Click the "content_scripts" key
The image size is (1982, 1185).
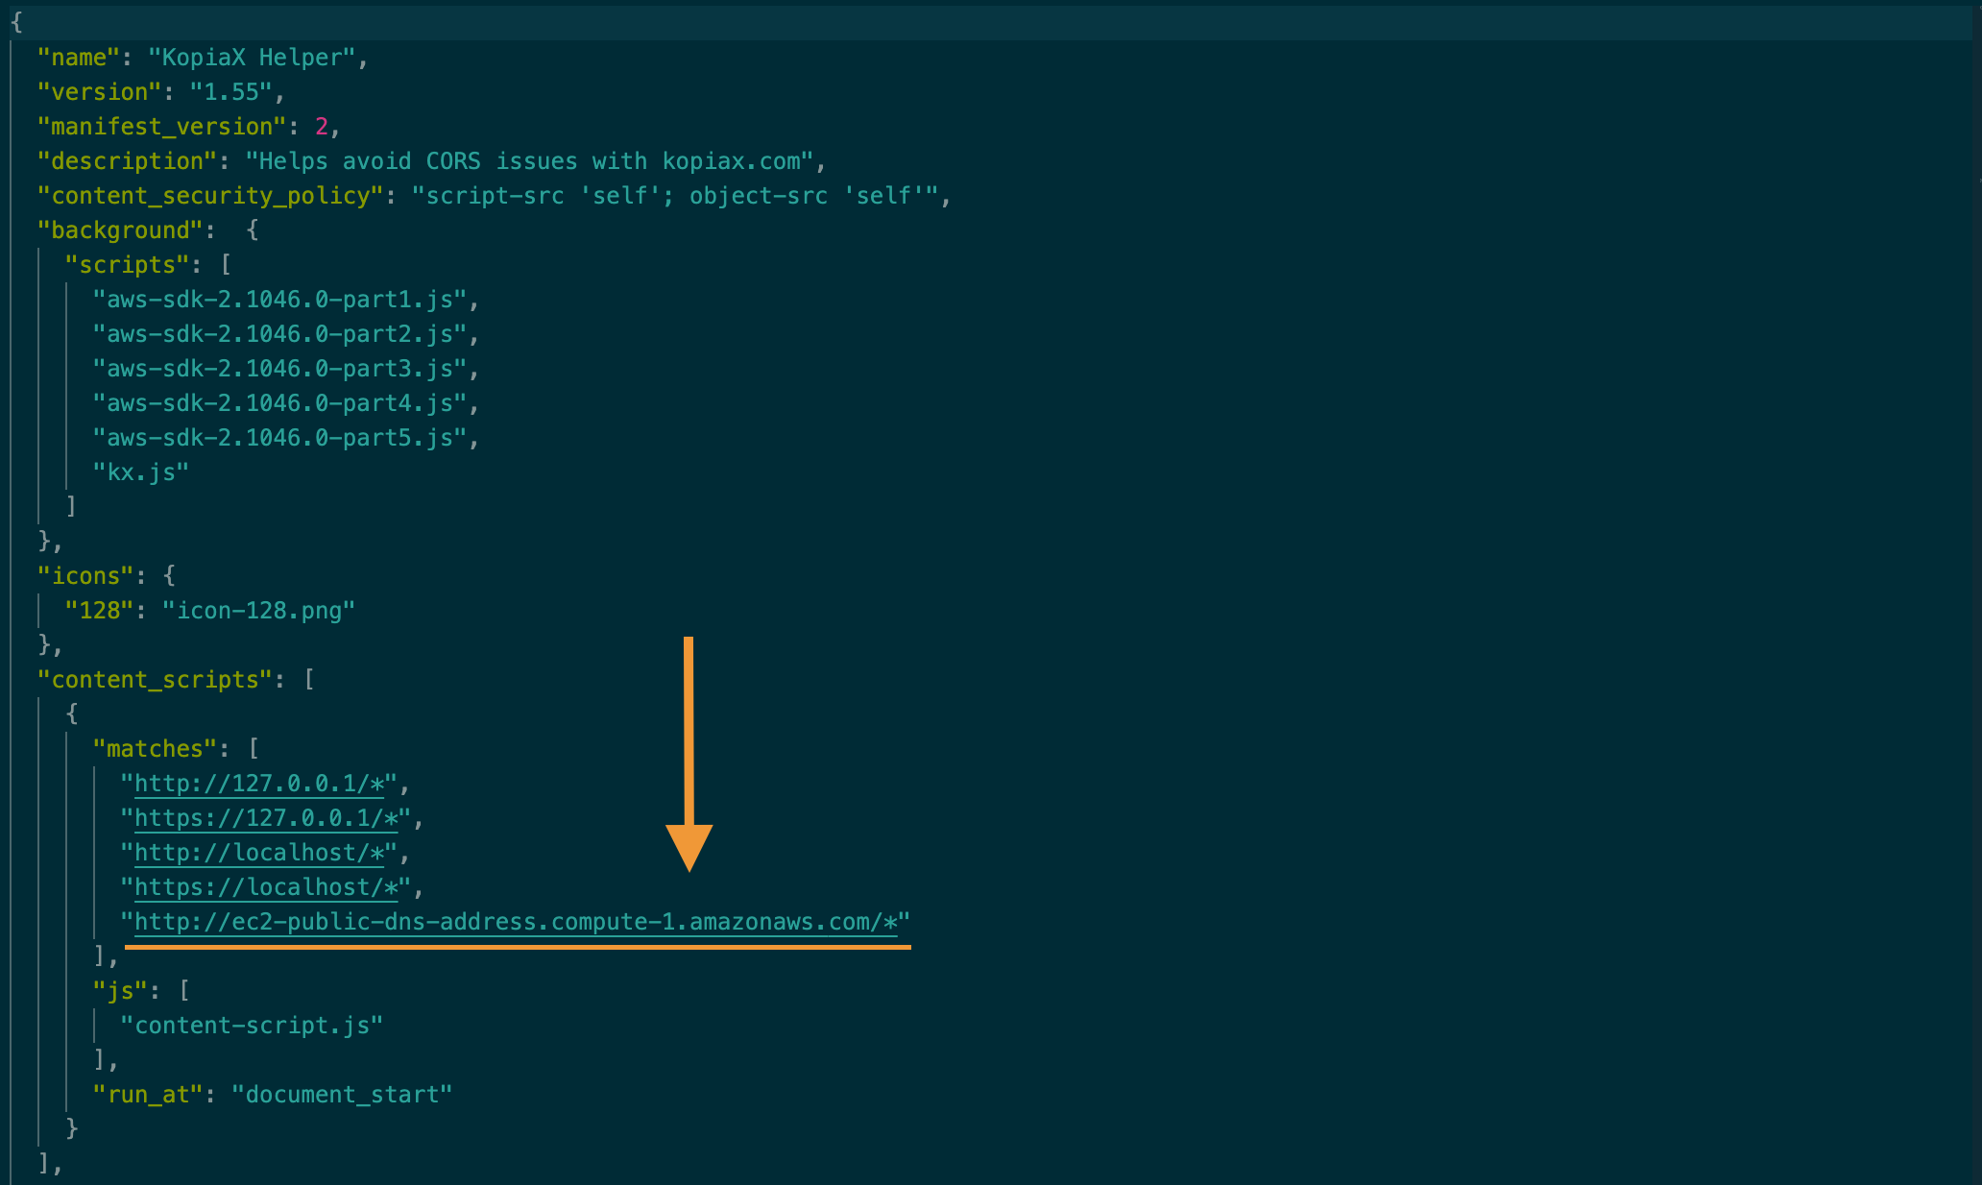[x=155, y=680]
